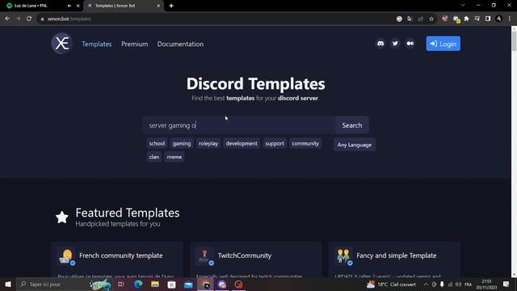Open the Twitter icon link
The width and height of the screenshot is (517, 291).
tap(395, 44)
